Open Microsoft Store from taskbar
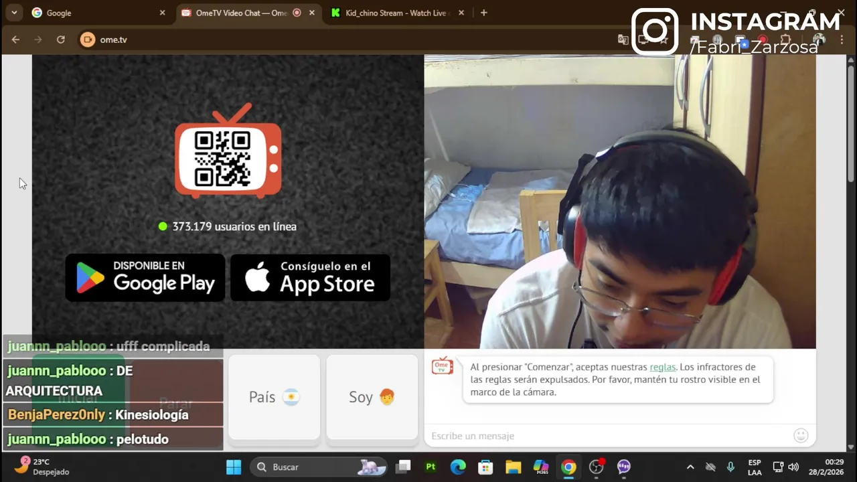Image resolution: width=857 pixels, height=482 pixels. pyautogui.click(x=485, y=467)
